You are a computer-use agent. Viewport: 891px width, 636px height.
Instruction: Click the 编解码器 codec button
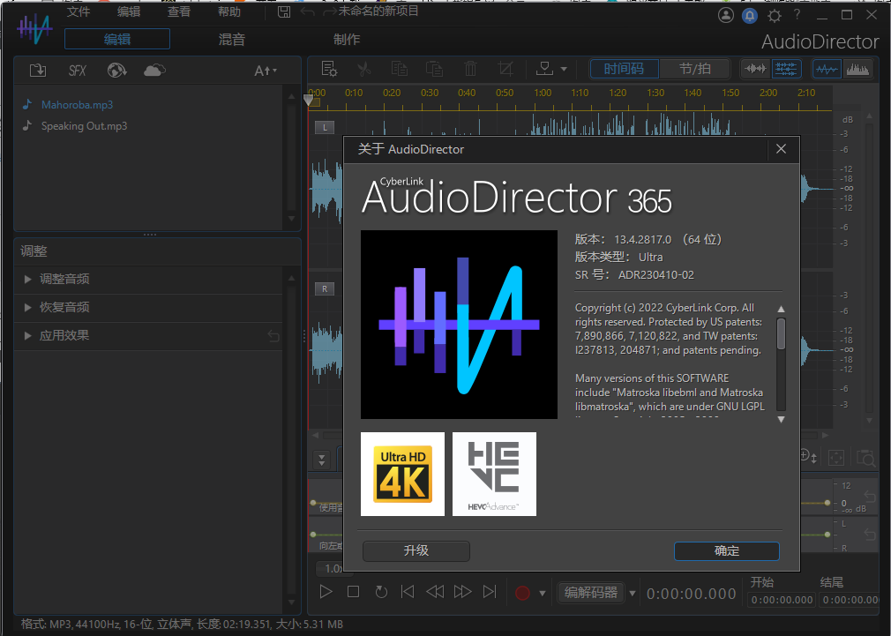(x=591, y=593)
